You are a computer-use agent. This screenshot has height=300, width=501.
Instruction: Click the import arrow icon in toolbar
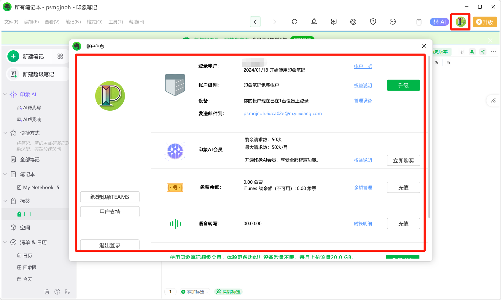[x=334, y=22]
